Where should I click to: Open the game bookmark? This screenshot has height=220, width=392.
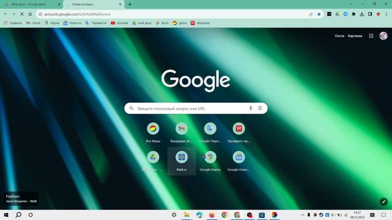coord(179,23)
